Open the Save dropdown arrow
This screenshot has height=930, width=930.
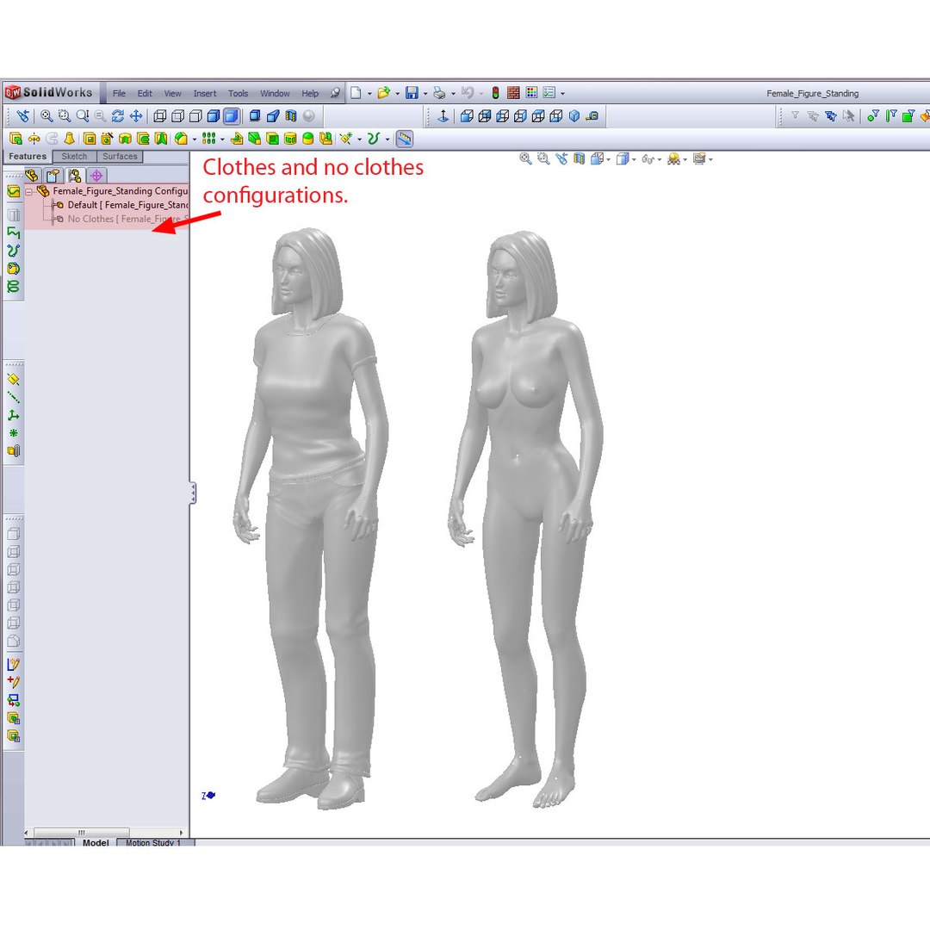(x=425, y=94)
